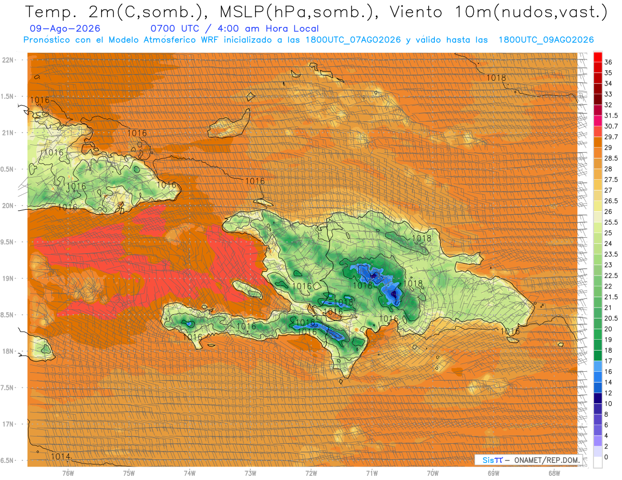Screen dimensions: 622x480
Task: Click legend value 4
Action: pyautogui.click(x=606, y=435)
